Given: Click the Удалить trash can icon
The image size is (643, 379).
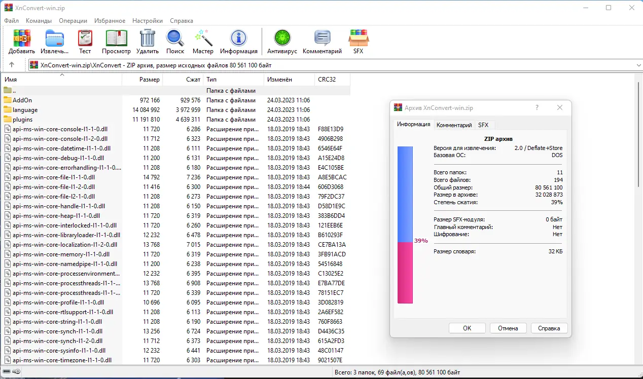Looking at the screenshot, I should [x=148, y=39].
